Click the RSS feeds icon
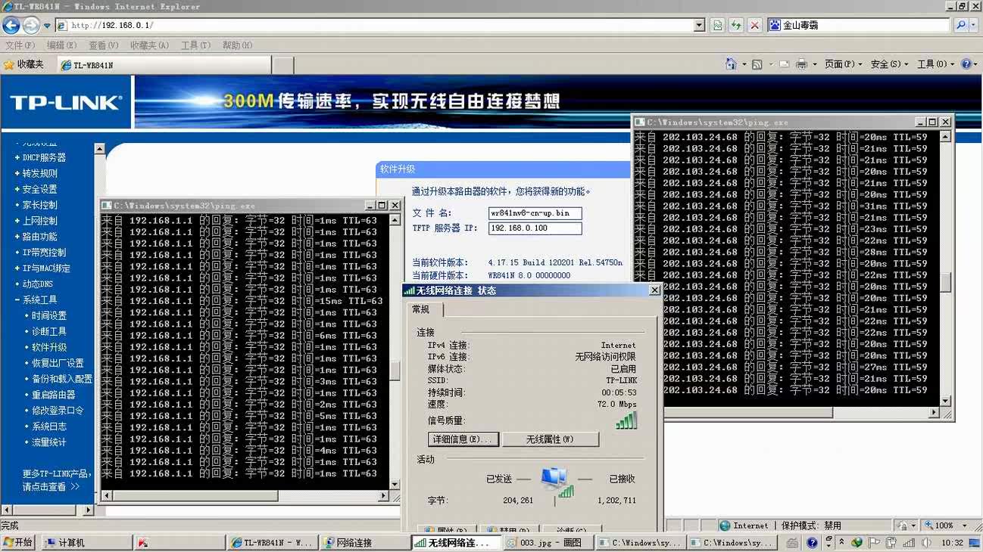The width and height of the screenshot is (983, 552). coord(757,64)
